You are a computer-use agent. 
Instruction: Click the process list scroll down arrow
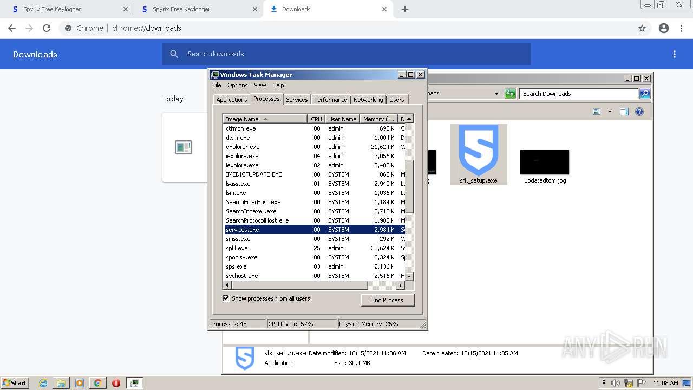click(409, 276)
